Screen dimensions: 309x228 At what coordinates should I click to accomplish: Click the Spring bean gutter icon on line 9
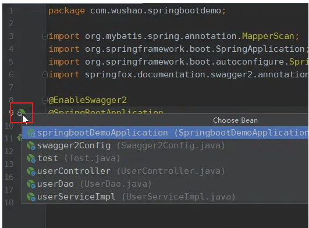click(x=21, y=113)
